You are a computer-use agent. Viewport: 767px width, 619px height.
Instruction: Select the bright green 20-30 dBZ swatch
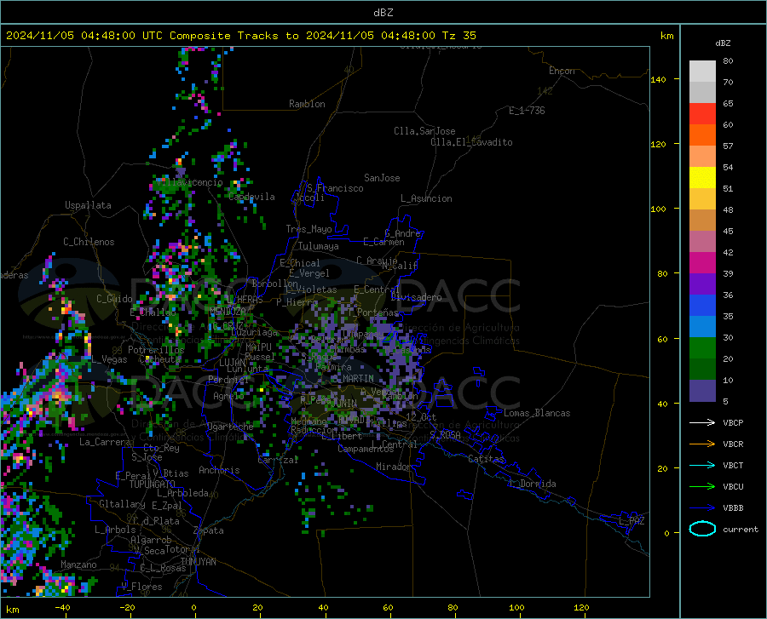[x=702, y=348]
